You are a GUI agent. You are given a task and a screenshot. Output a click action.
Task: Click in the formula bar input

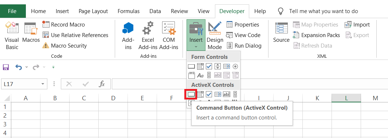click(x=250, y=84)
